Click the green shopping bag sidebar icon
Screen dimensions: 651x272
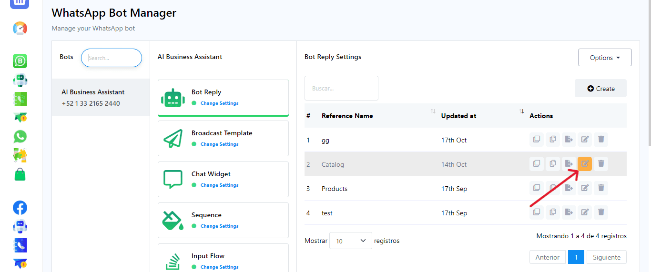[20, 174]
